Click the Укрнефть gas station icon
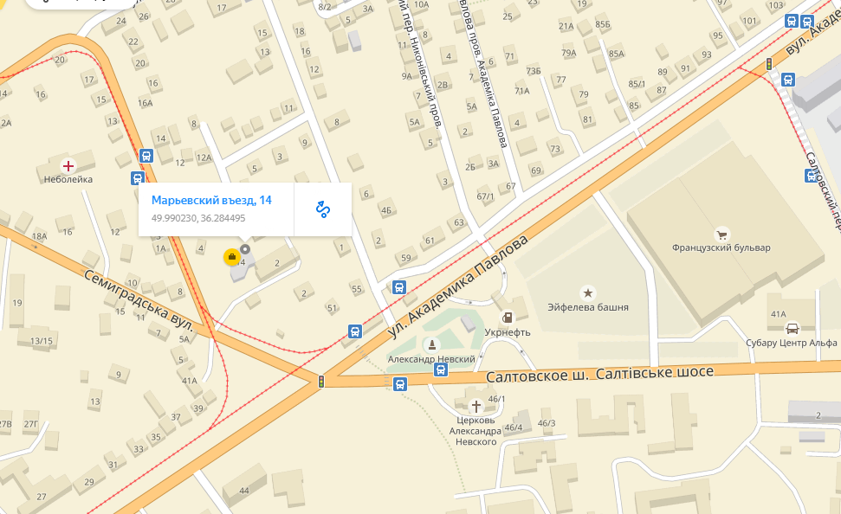 (507, 318)
